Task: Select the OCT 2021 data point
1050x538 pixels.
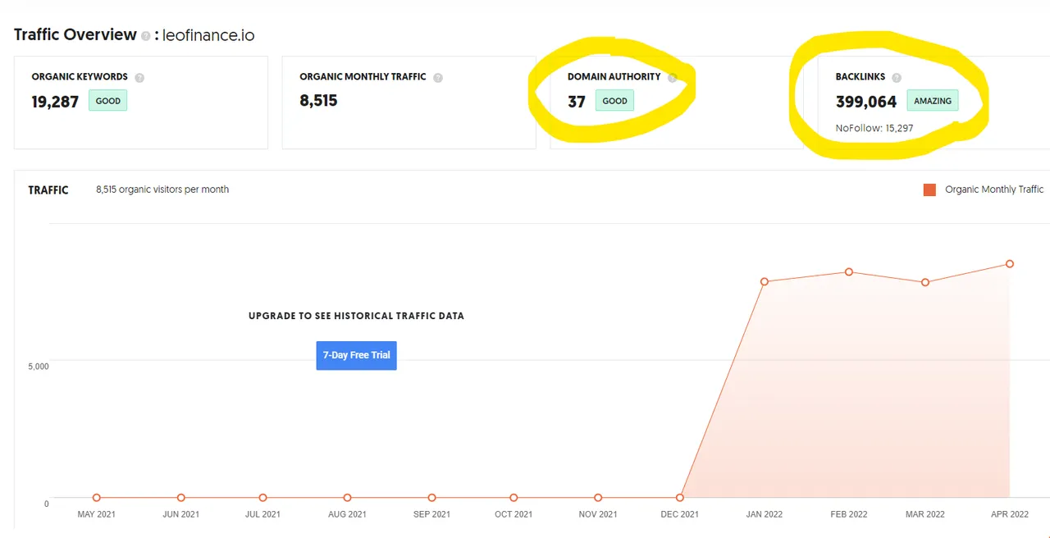Action: (514, 498)
